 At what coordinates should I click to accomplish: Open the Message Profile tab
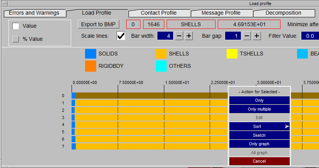(221, 13)
